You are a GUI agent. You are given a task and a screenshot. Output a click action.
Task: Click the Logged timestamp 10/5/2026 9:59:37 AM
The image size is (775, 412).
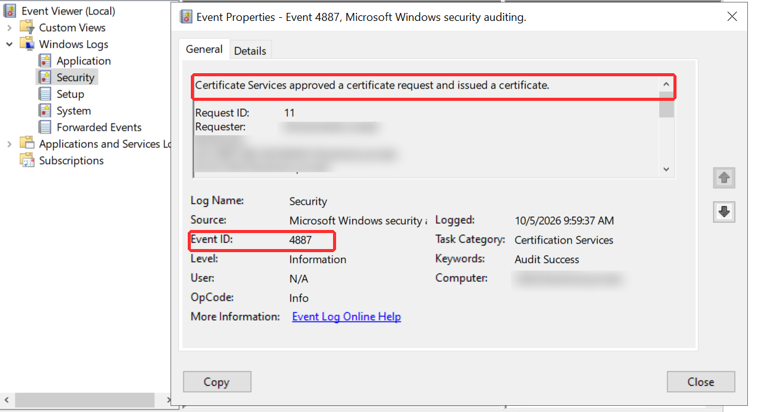click(564, 221)
